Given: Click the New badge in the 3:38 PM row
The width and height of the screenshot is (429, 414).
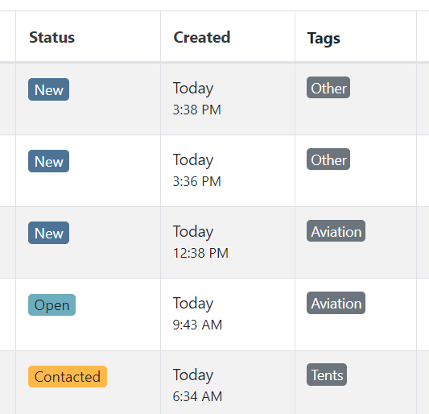Looking at the screenshot, I should tap(49, 89).
